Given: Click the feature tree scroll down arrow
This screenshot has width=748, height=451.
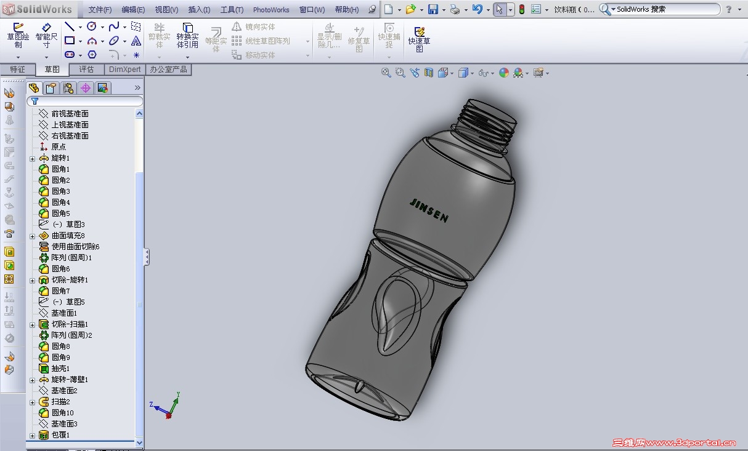Looking at the screenshot, I should 139,442.
